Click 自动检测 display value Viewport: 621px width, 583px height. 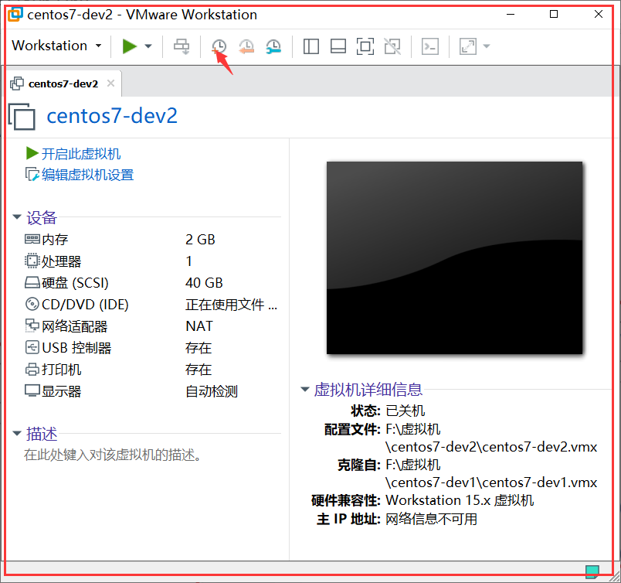pos(212,391)
